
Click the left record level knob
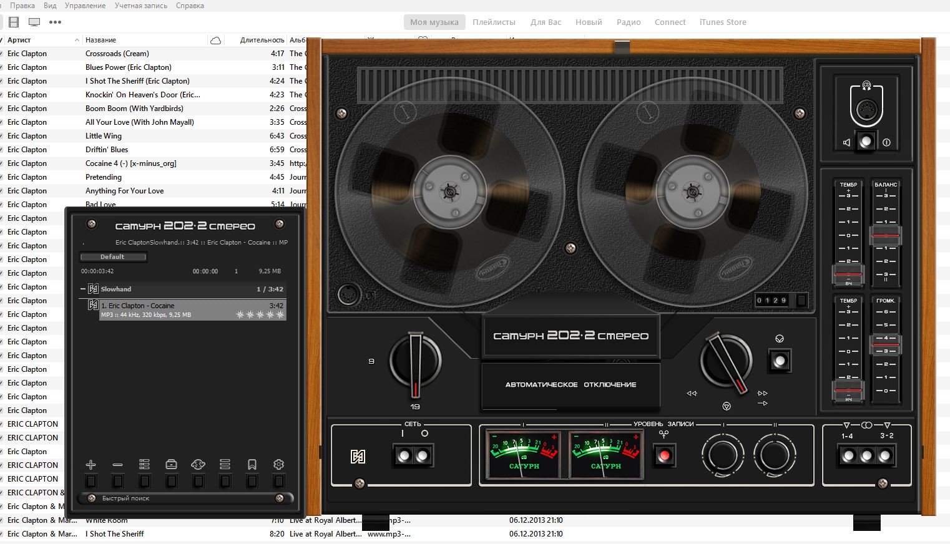(723, 456)
